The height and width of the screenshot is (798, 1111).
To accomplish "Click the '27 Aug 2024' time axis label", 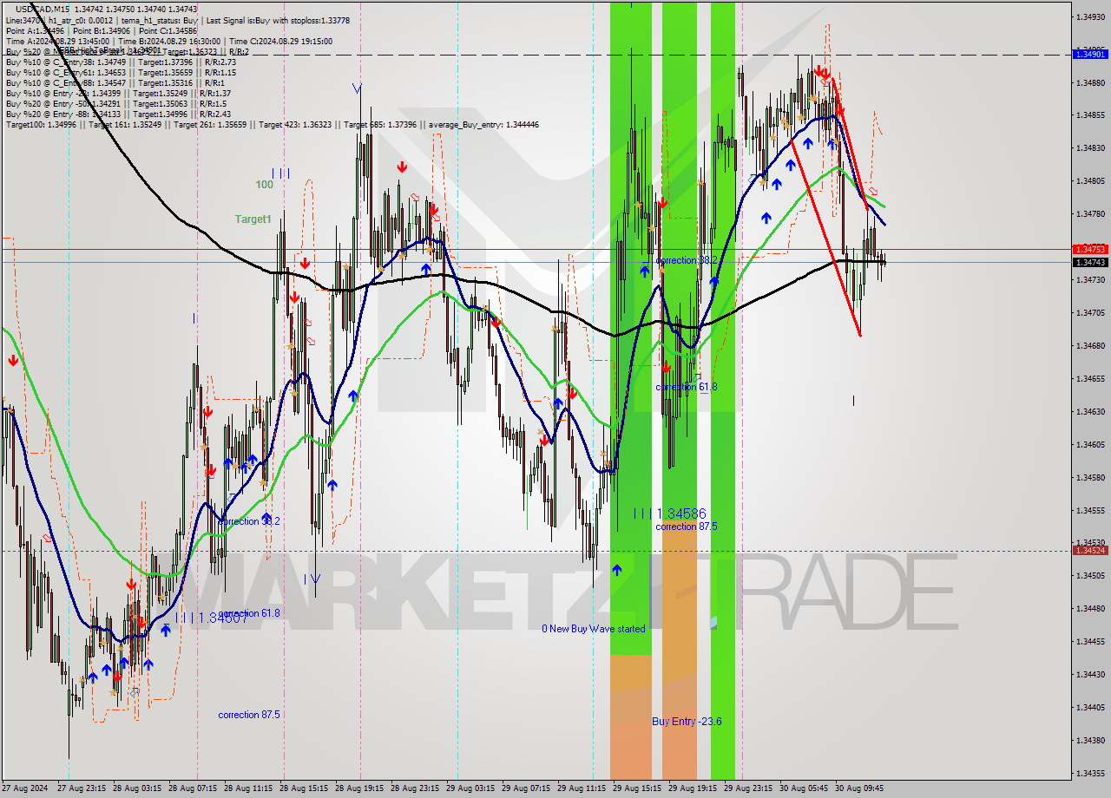I will click(26, 788).
